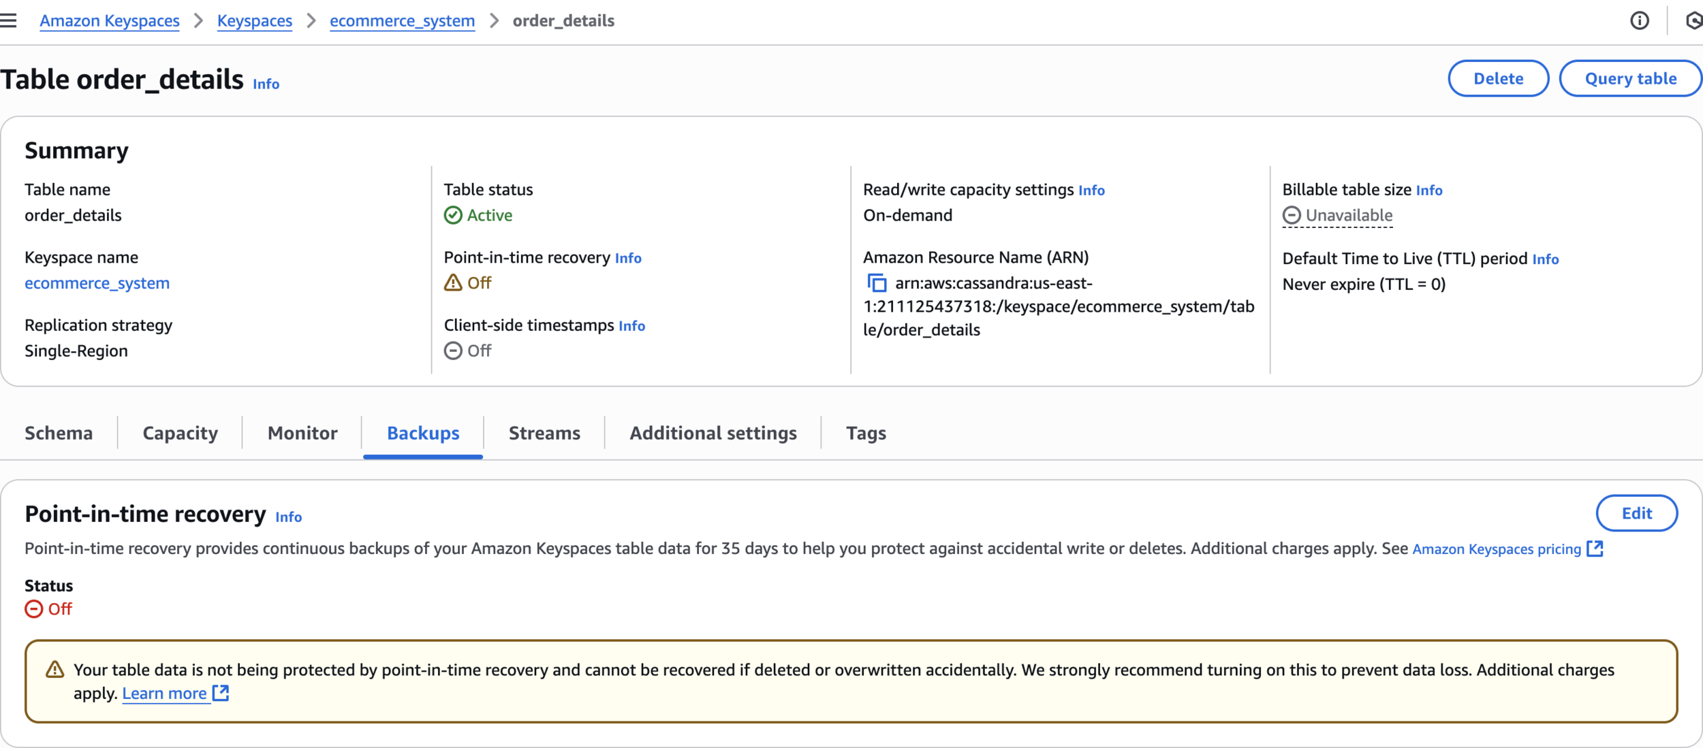Click Info next to Client-side timestamps

tap(631, 326)
